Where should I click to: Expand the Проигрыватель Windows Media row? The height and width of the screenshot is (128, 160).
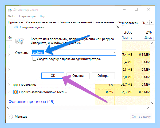[x=9, y=92]
